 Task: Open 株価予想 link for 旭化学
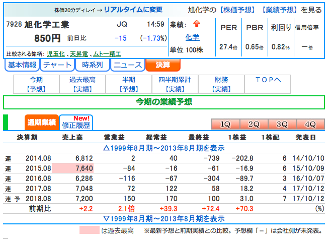[x=238, y=10]
